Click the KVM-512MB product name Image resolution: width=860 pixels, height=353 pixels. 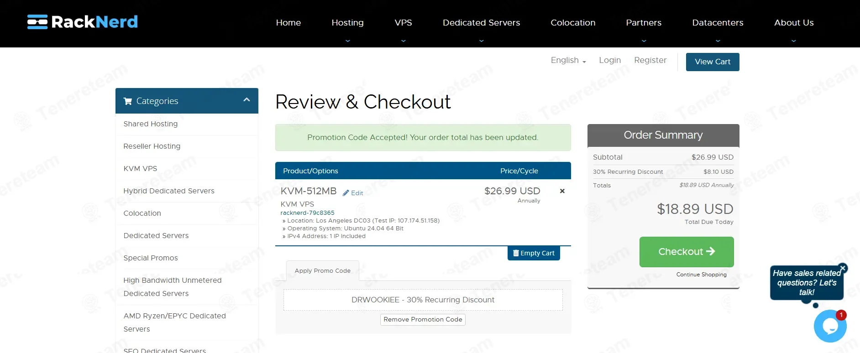point(309,191)
